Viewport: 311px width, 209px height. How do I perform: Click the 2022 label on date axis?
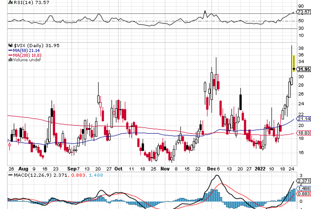pos(261,169)
